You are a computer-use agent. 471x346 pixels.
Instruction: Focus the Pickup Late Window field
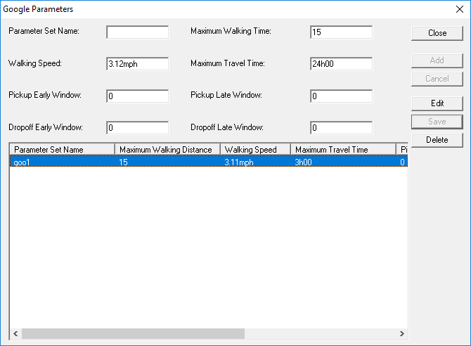click(x=341, y=96)
